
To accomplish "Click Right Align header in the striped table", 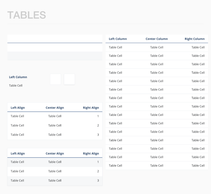I will coord(91,153).
